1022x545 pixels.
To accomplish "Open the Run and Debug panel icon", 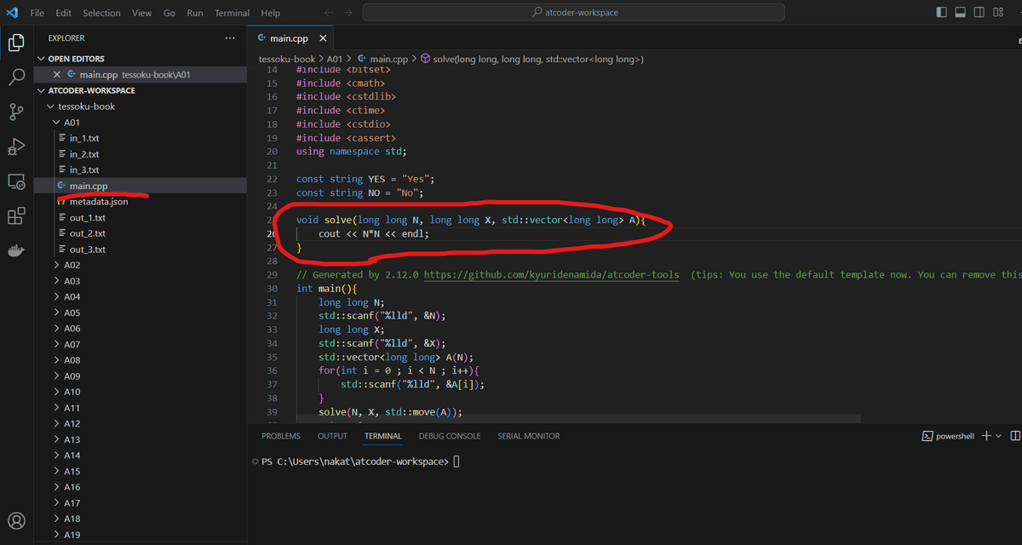I will [15, 146].
